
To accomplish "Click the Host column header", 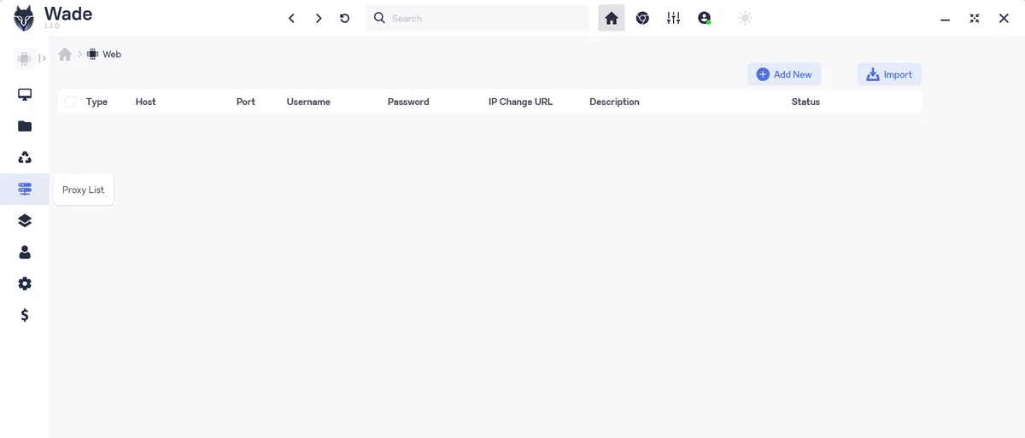I will tap(146, 102).
